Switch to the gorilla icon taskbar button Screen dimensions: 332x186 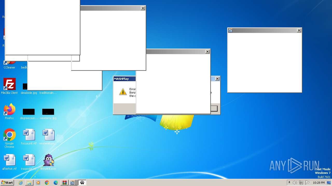82,183
